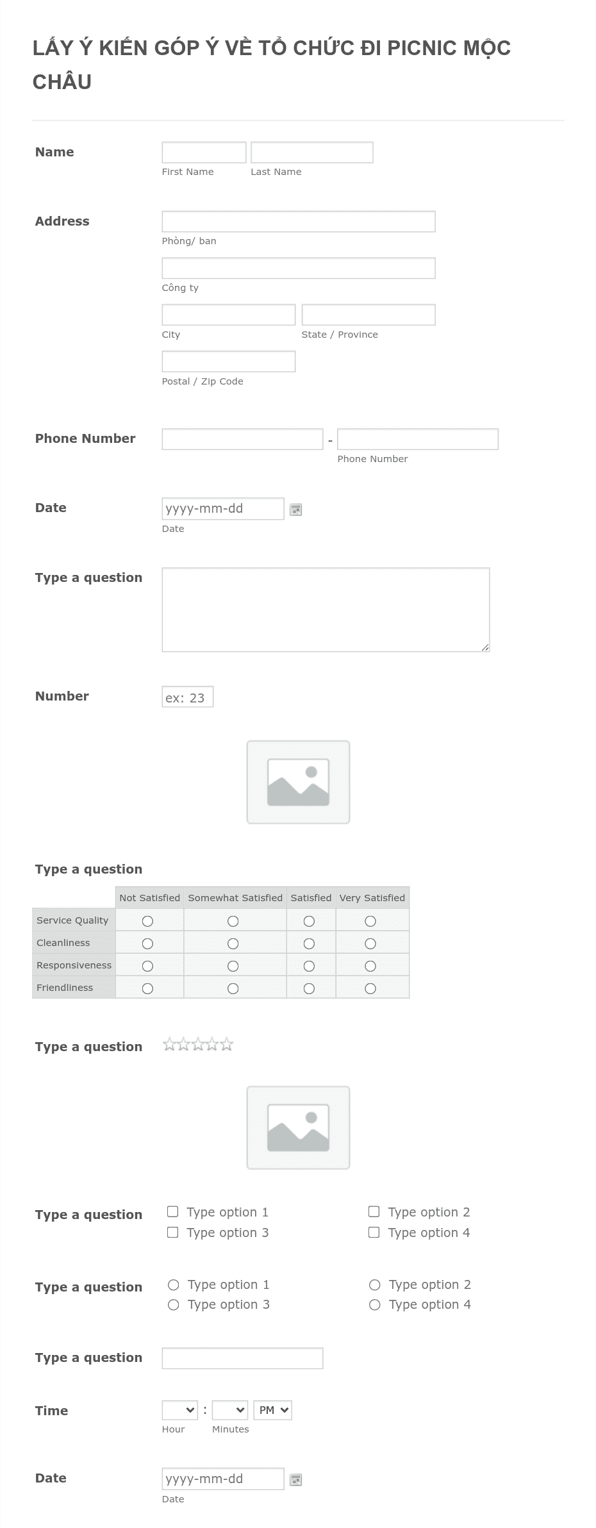Image resolution: width=596 pixels, height=1528 pixels.
Task: Mark Friendliness as Very Satisfied
Action: [x=370, y=988]
